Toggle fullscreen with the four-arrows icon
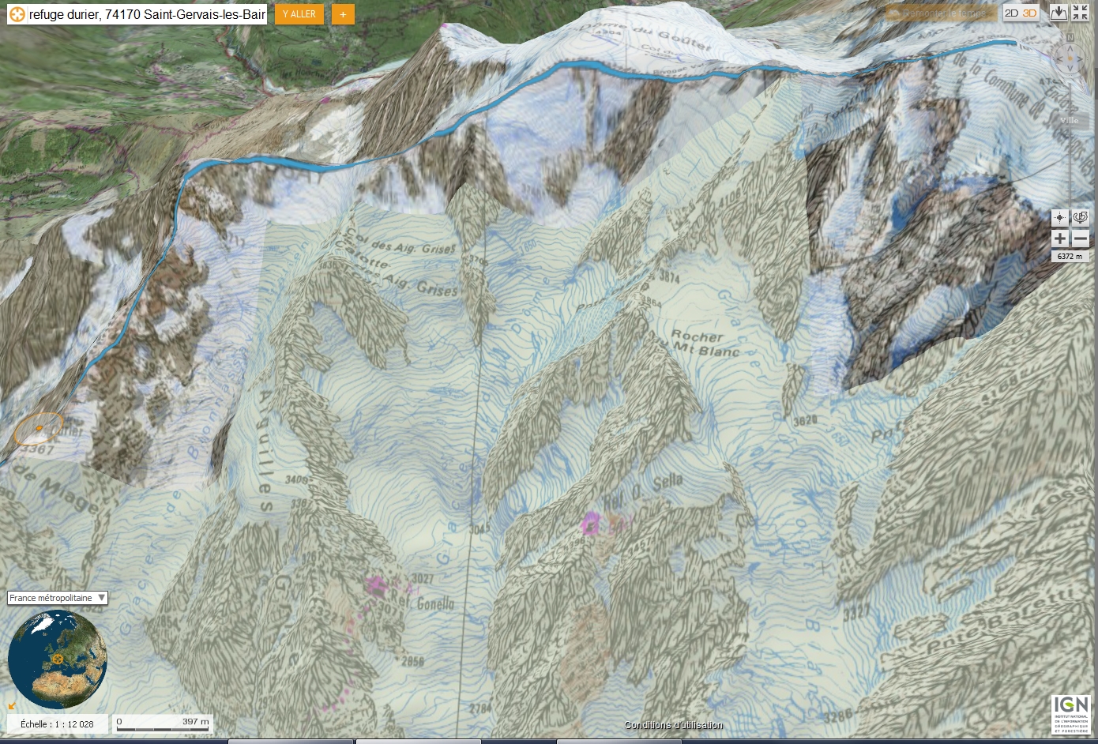 pos(1080,13)
